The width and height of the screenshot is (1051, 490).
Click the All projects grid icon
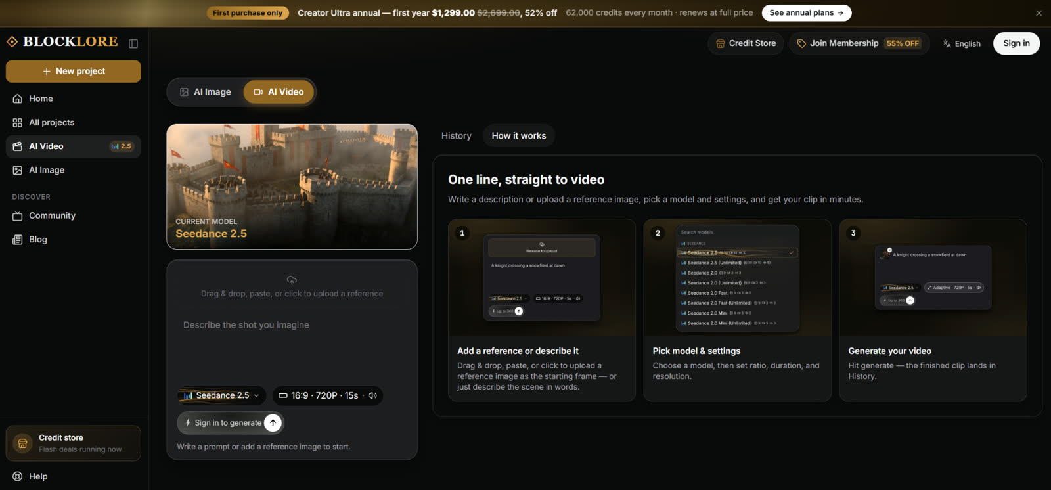(18, 123)
